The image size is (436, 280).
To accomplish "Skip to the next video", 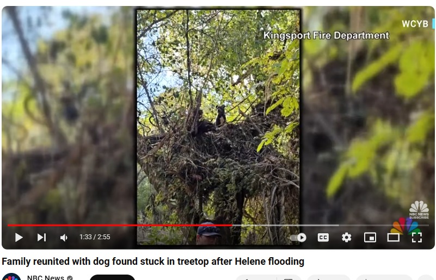I will pyautogui.click(x=42, y=238).
